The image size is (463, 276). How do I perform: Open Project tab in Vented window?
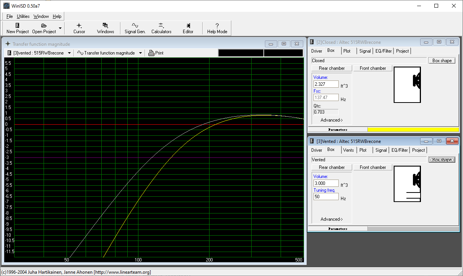coord(419,150)
